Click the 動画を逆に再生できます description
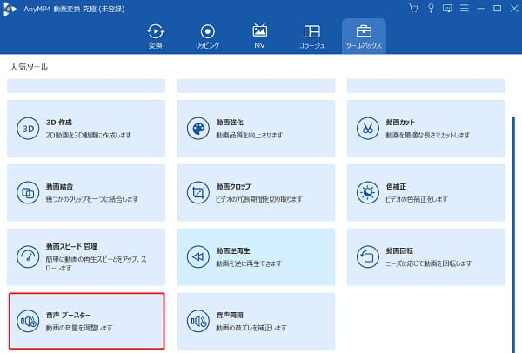This screenshot has width=522, height=353. pos(249,263)
